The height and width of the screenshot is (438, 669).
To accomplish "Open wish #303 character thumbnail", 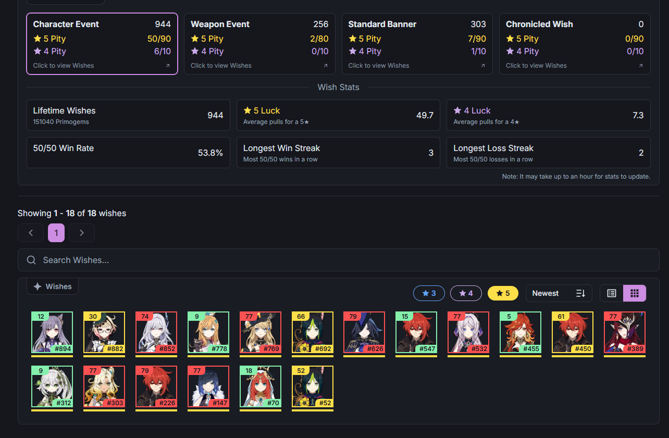I will pos(104,386).
